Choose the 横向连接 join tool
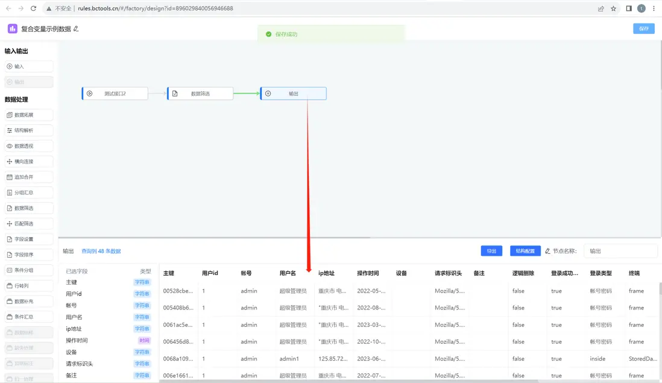Viewport: 662px width, 383px height. click(29, 161)
